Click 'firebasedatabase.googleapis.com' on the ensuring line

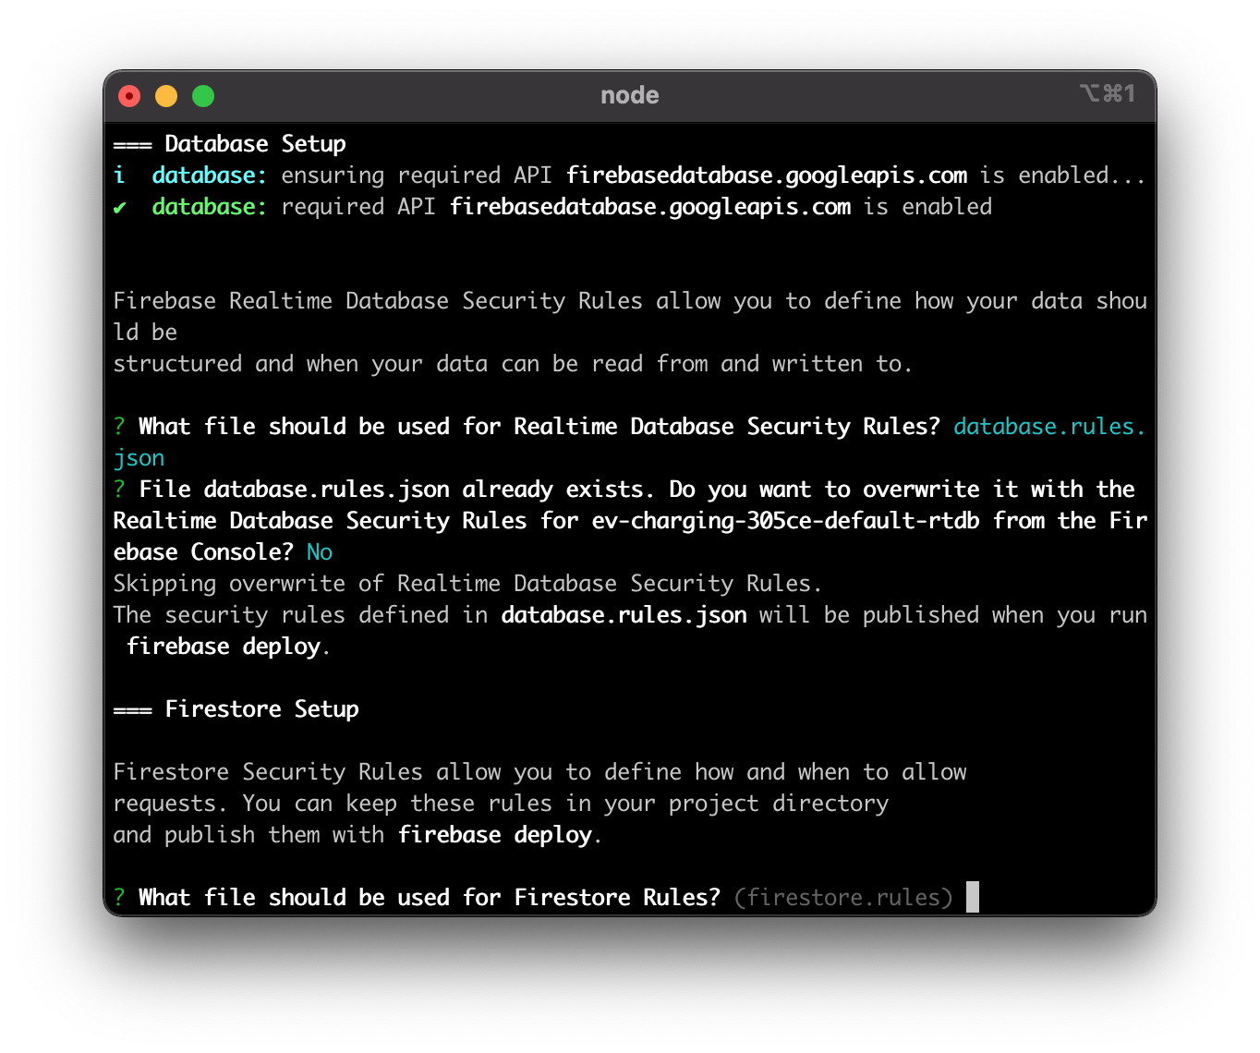pyautogui.click(x=767, y=175)
